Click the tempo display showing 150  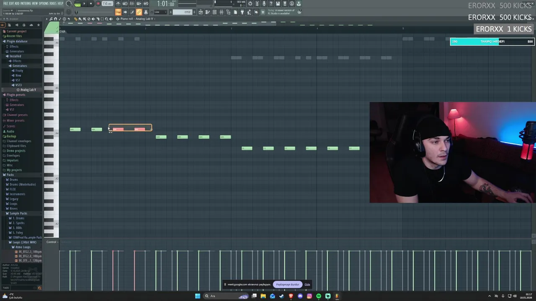point(107,4)
